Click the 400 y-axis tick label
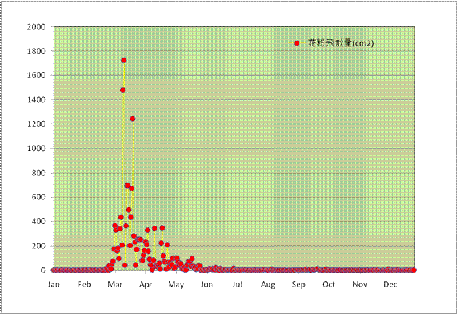The height and width of the screenshot is (314, 457). pos(39,222)
